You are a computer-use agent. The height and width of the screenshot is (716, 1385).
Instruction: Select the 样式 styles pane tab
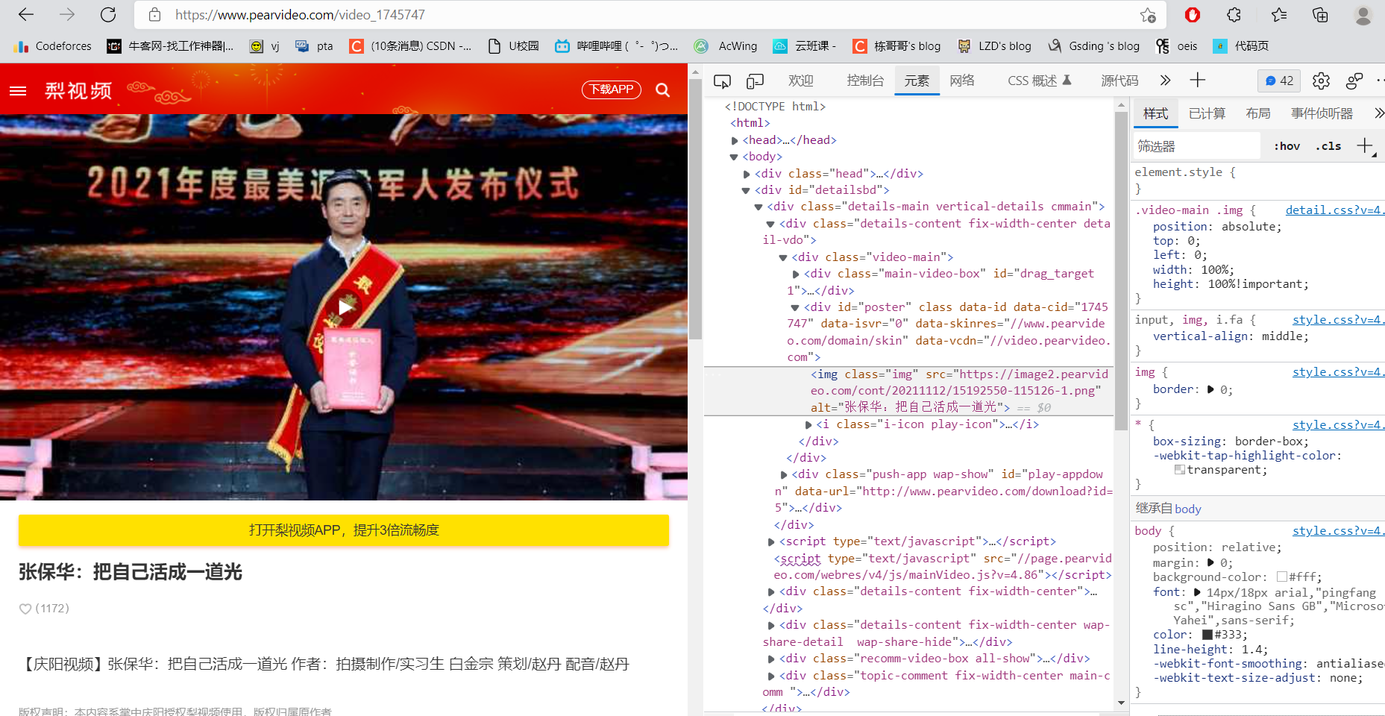(1155, 113)
